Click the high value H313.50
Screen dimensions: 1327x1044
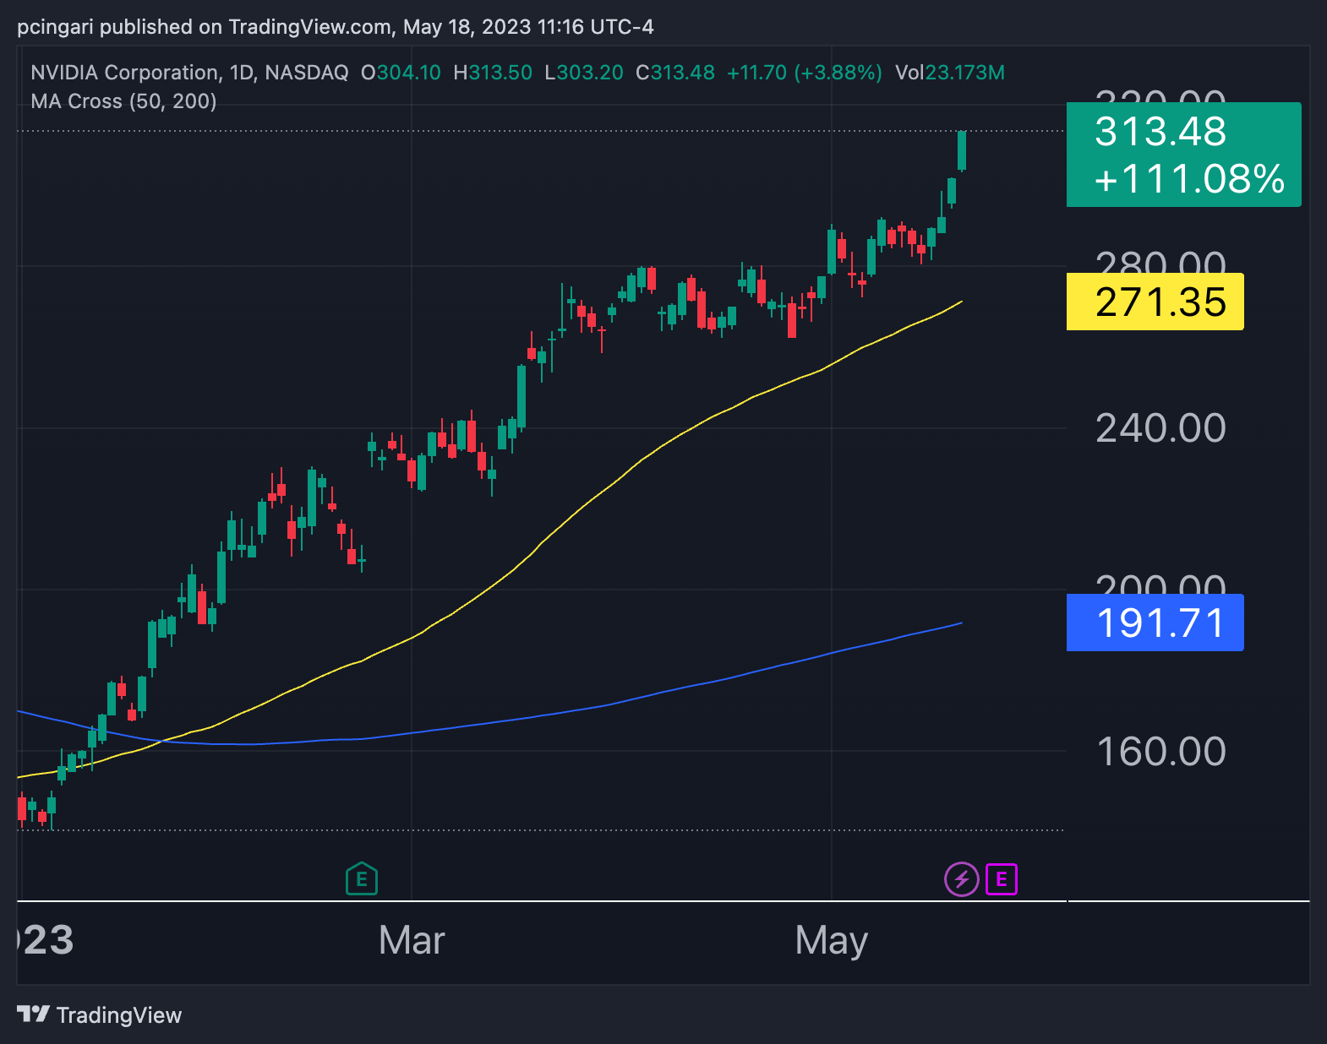point(493,73)
